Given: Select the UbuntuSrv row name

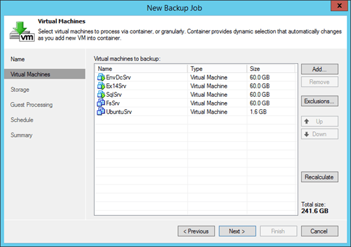Looking at the screenshot, I should tap(119, 112).
